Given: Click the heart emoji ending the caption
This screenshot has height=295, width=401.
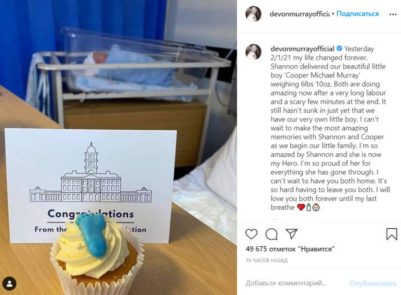Looking at the screenshot, I should [301, 207].
